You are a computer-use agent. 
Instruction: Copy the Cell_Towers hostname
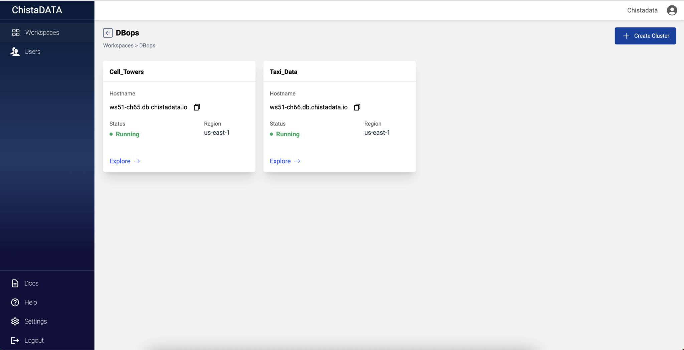[197, 107]
